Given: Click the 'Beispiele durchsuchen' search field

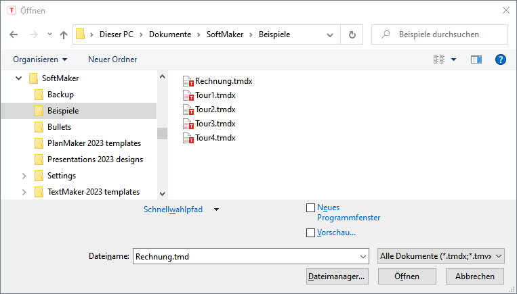Looking at the screenshot, I should coord(440,34).
